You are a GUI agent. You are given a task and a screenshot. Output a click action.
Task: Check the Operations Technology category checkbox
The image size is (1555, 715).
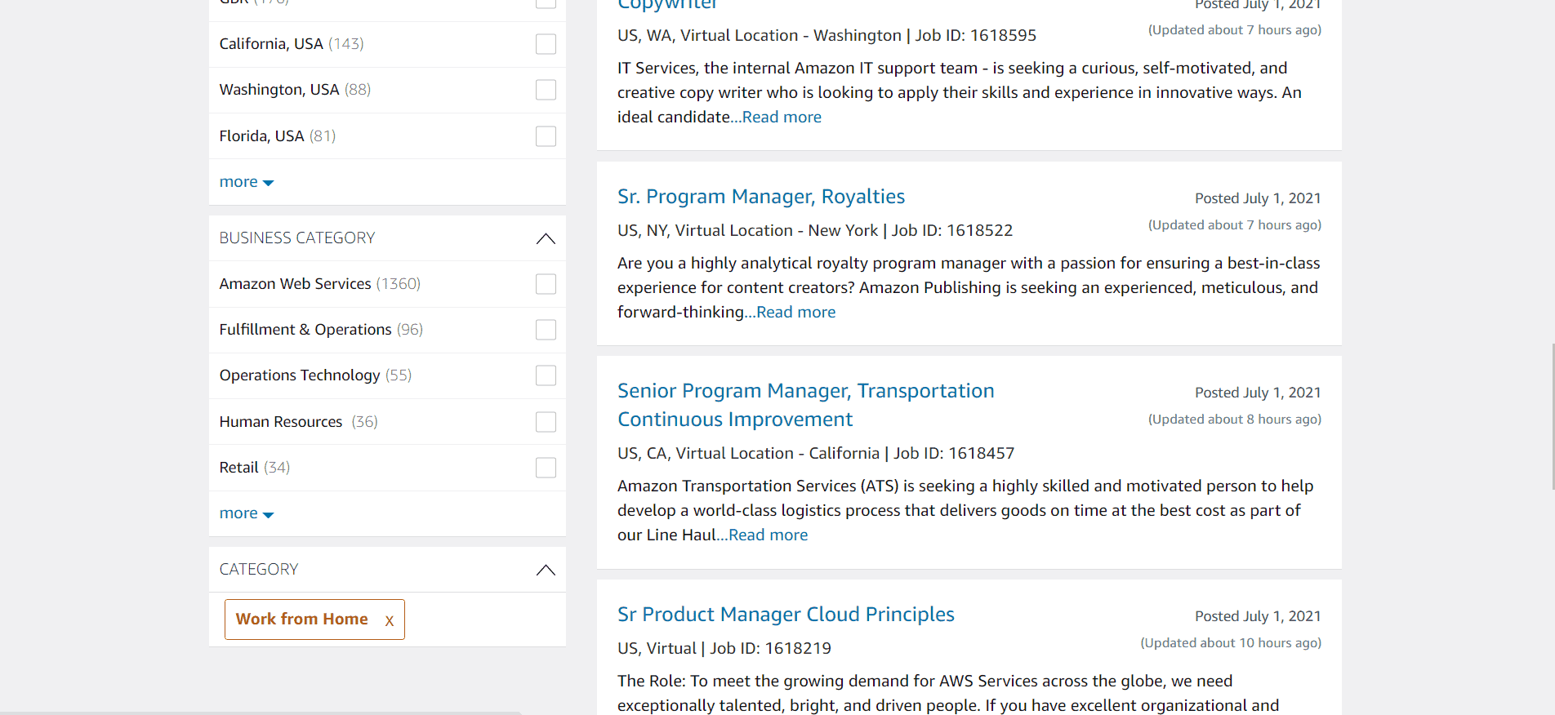[x=545, y=375]
